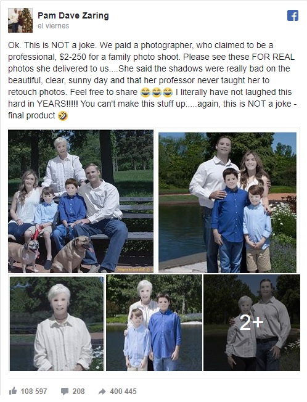The image size is (307, 402).
Task: Open Pam Dave Zaring's profile picture
Action: tap(20, 20)
